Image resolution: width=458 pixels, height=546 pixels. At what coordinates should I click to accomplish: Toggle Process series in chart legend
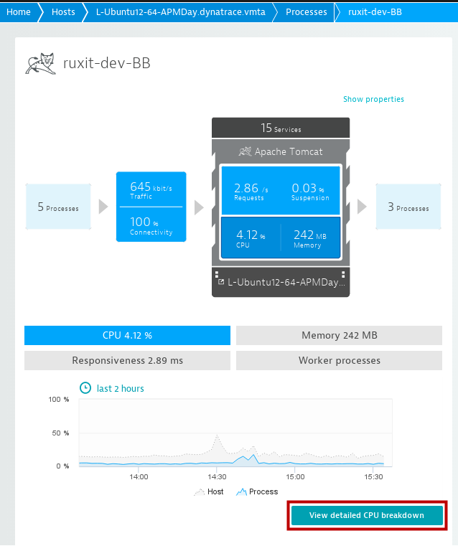(x=257, y=491)
